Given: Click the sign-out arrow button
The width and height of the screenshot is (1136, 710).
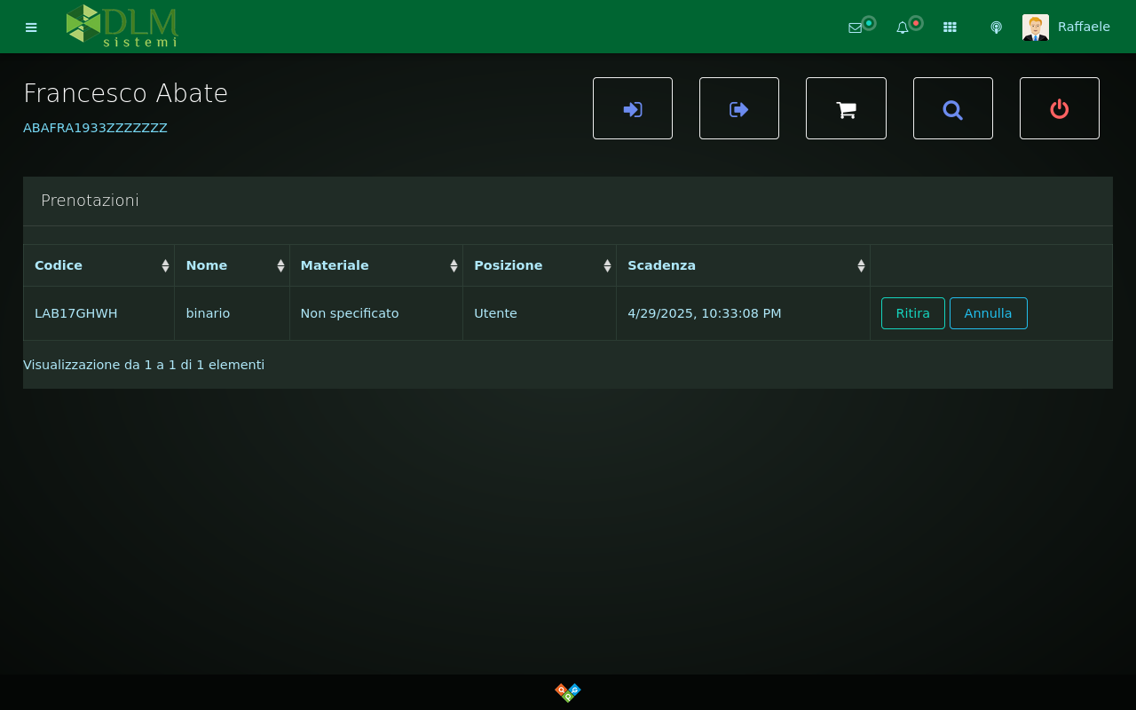Looking at the screenshot, I should click(739, 108).
